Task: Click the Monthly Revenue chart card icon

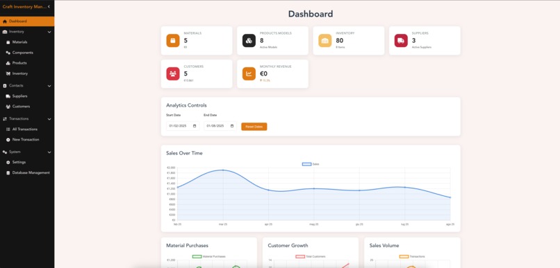Action: [x=249, y=73]
